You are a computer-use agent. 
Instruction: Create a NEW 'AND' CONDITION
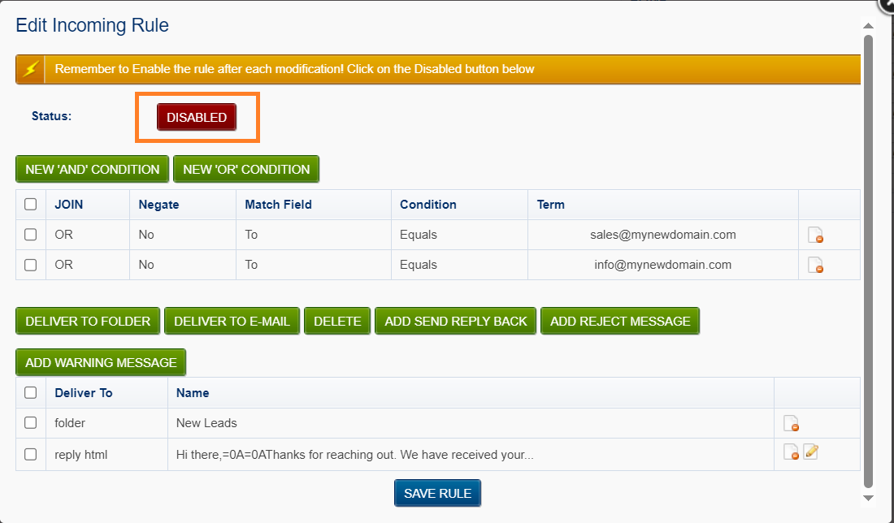(x=92, y=169)
